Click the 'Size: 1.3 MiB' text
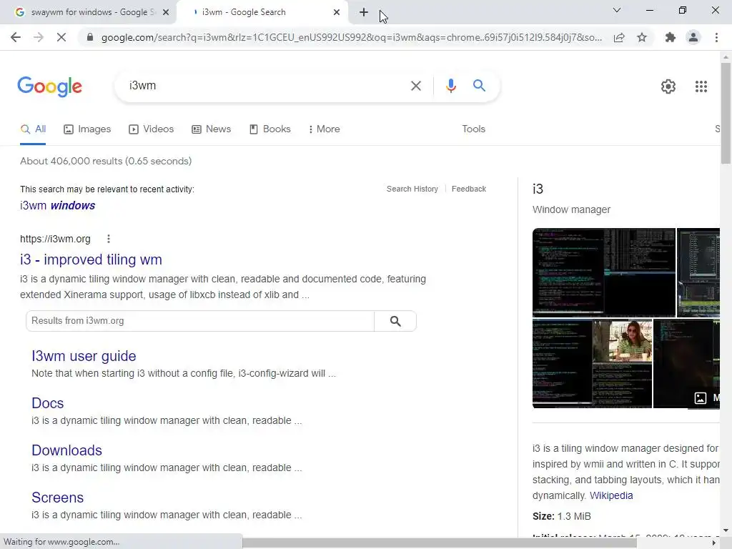Screen dimensions: 732x549 point(562,516)
